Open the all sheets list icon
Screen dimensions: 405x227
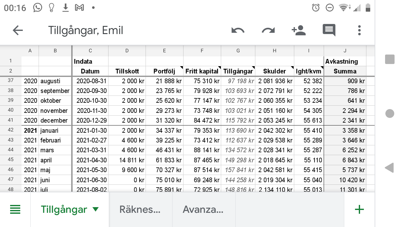point(15,210)
